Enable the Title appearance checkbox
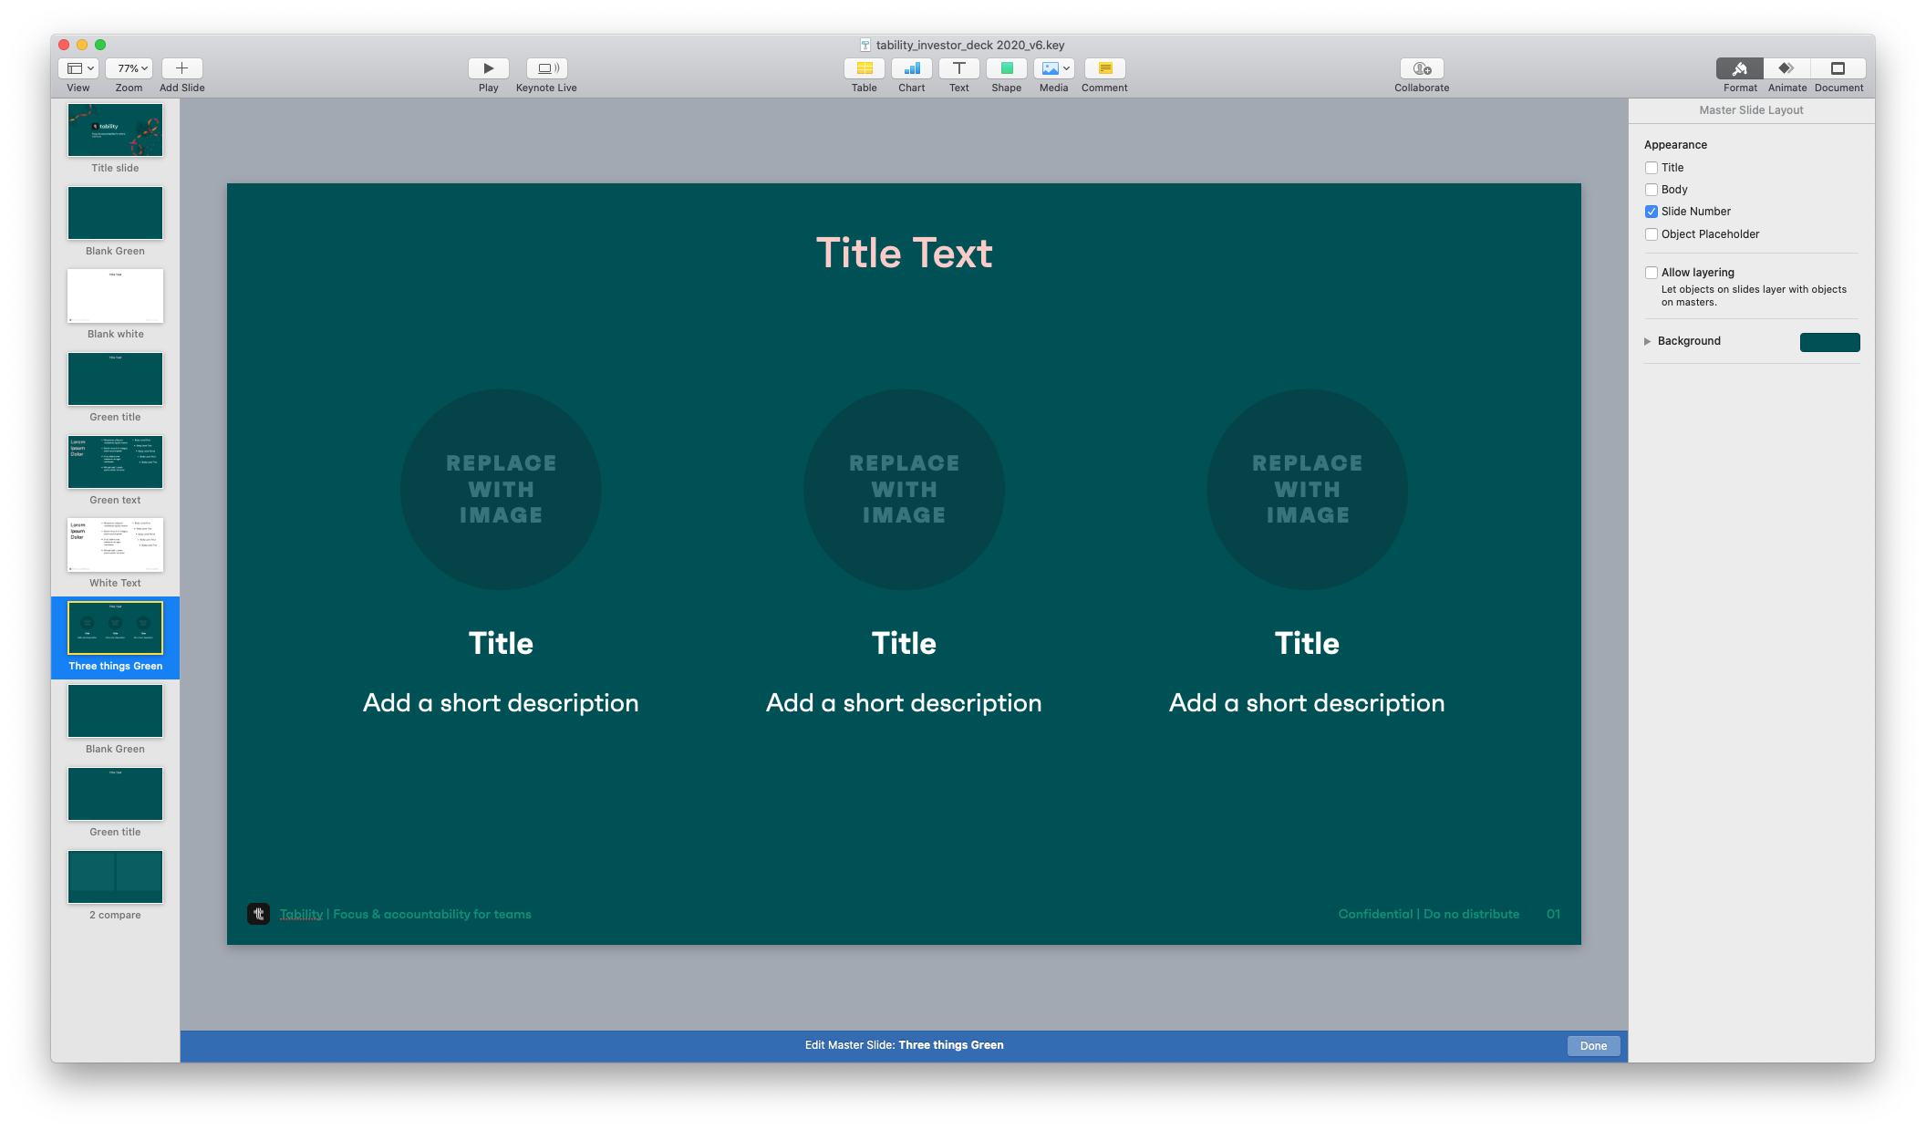 tap(1651, 168)
